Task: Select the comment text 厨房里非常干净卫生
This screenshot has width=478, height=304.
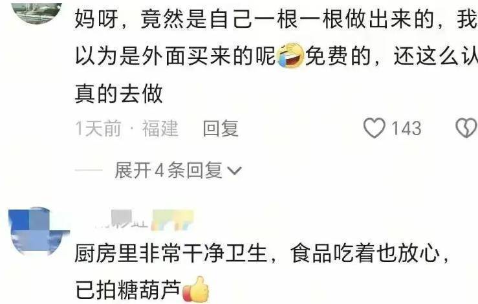Action: [171, 254]
